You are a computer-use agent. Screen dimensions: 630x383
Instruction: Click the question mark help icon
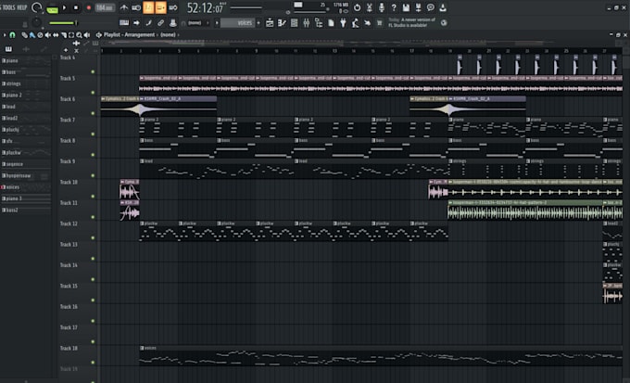tap(394, 7)
